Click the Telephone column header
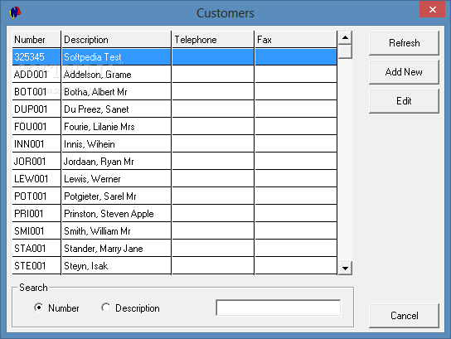 (213, 40)
